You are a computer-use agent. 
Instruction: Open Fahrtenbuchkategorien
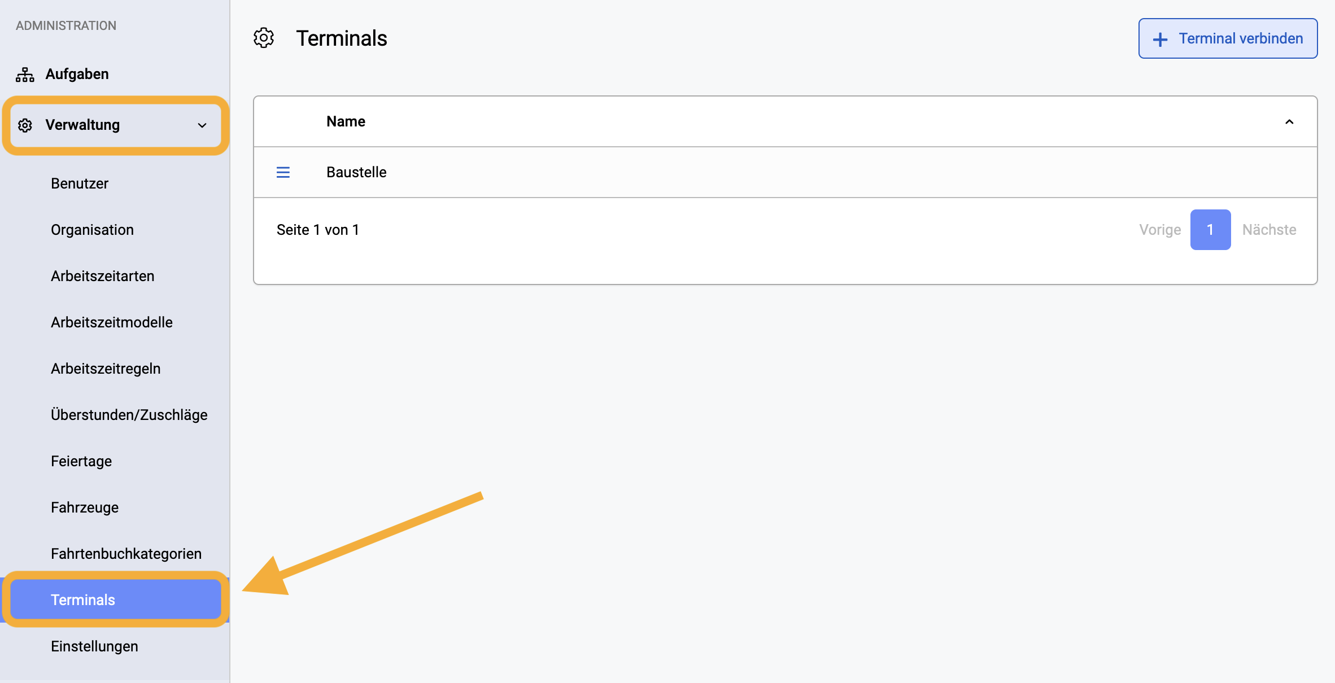[x=126, y=554]
